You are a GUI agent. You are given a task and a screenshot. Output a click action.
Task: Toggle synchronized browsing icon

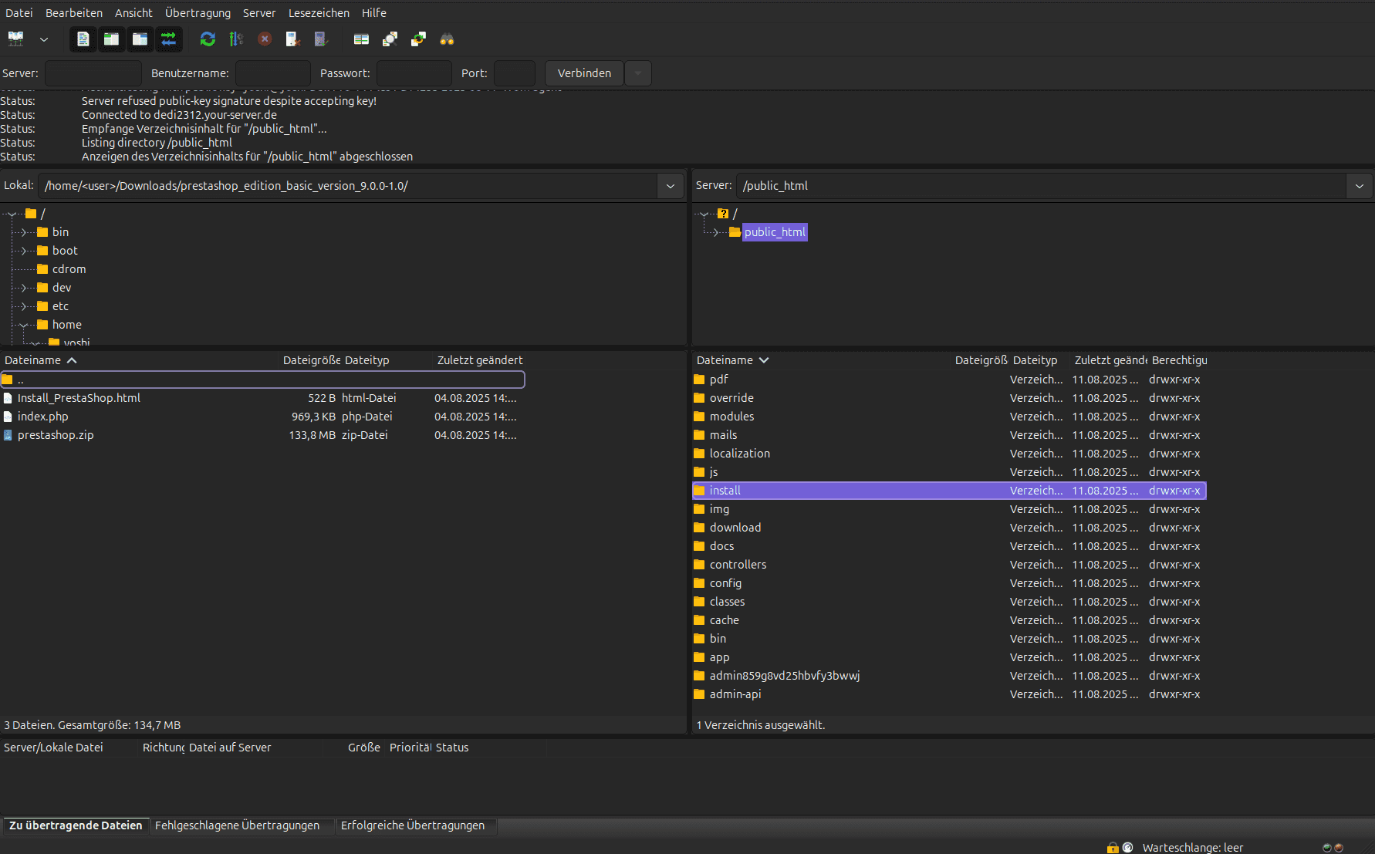point(418,39)
